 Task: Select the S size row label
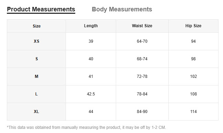36,59
